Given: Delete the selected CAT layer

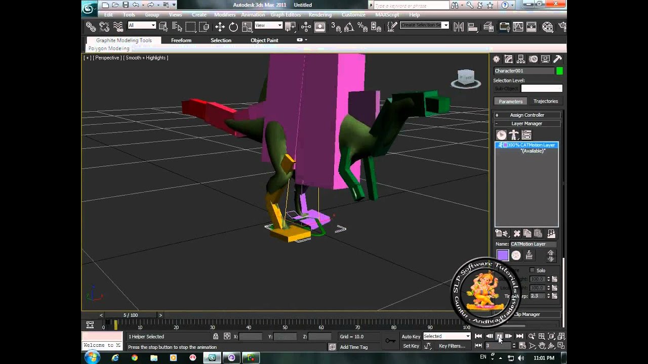Looking at the screenshot, I should pos(517,234).
